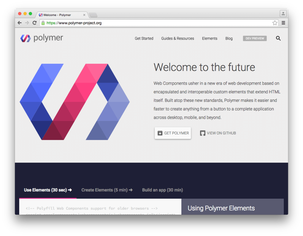Click the download icon inside GET POLYMER button

coord(160,133)
